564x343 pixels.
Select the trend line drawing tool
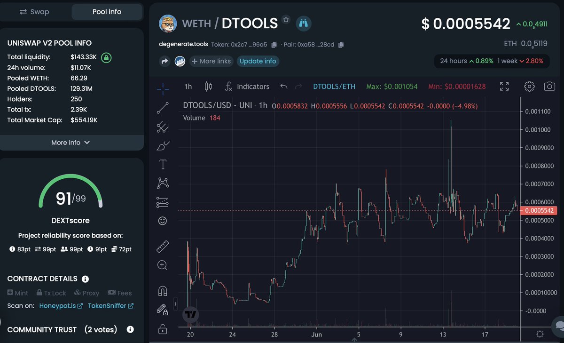point(163,108)
